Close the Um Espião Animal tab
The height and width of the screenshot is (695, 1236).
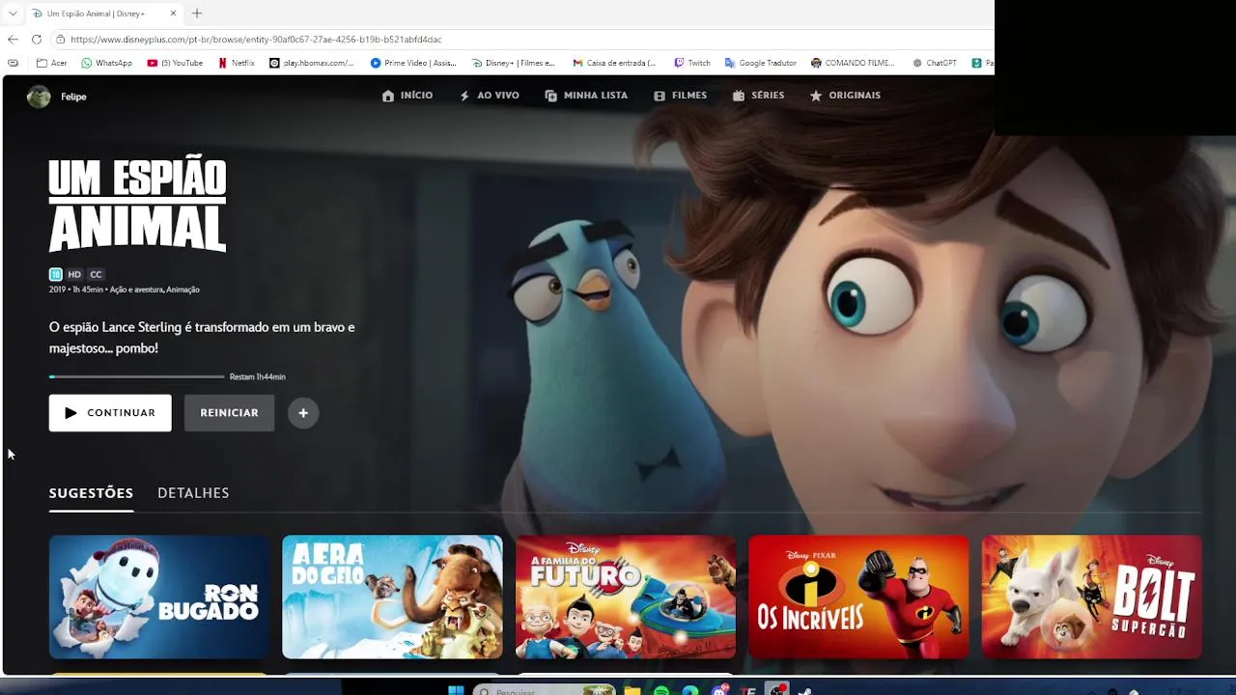coord(173,14)
